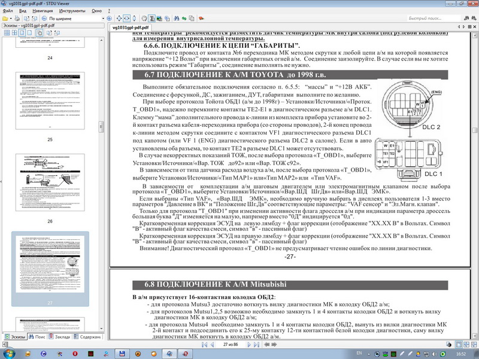Screen dimensions: 479x359
Task: Select the hand pan tool
Action: click(144, 19)
